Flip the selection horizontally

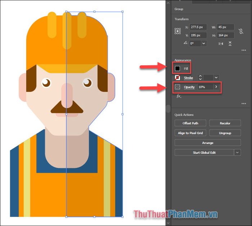tap(221, 44)
